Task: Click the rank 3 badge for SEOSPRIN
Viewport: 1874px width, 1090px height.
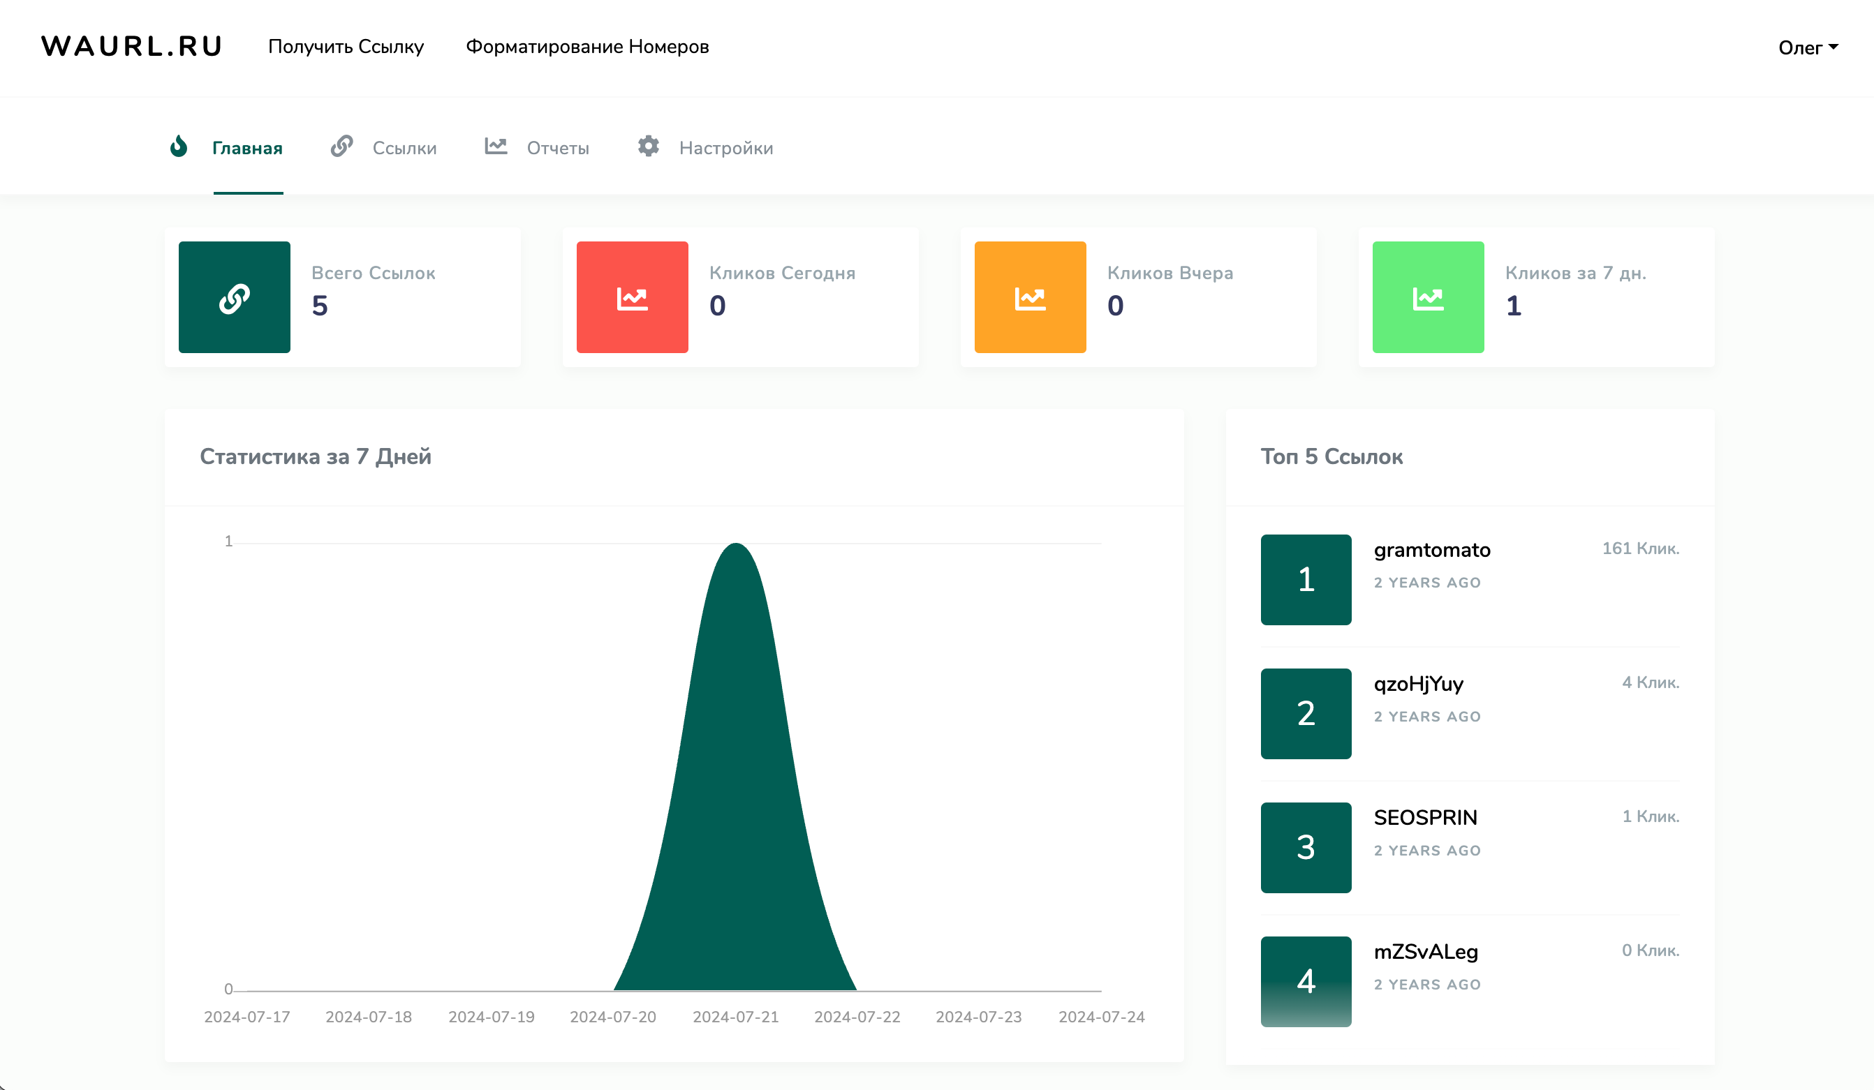Action: [x=1306, y=847]
